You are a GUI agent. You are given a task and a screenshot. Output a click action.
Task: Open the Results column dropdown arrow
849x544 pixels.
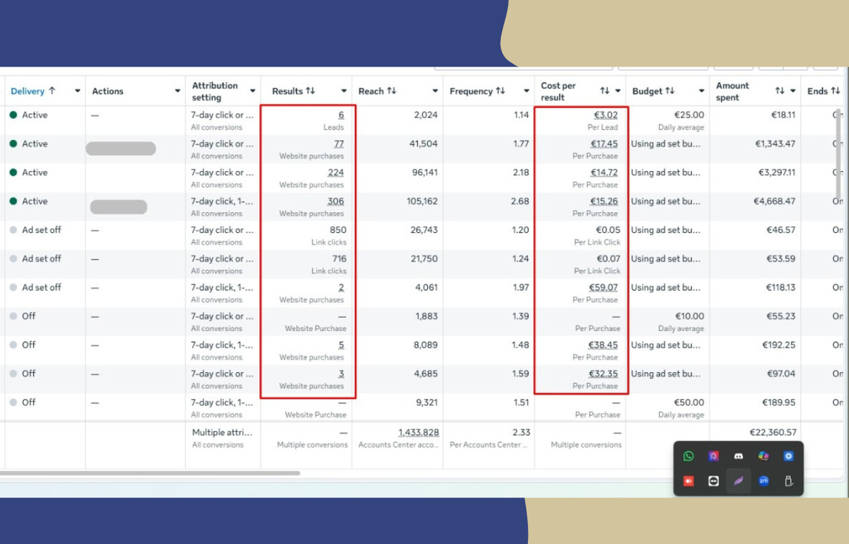point(344,91)
